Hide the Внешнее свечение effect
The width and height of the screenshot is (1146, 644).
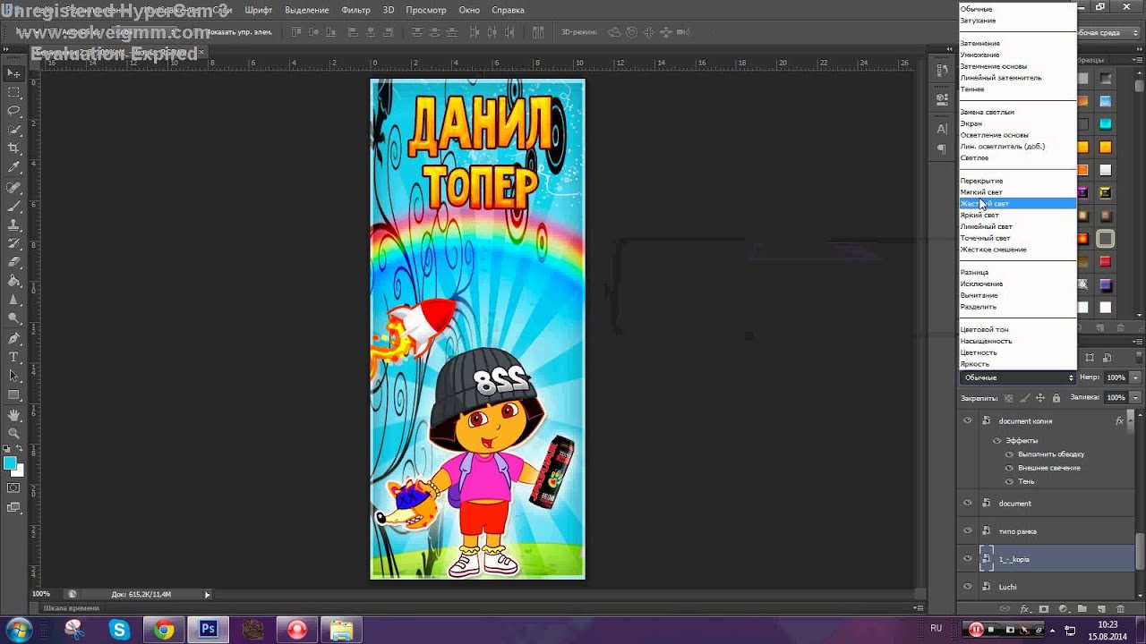[1009, 468]
